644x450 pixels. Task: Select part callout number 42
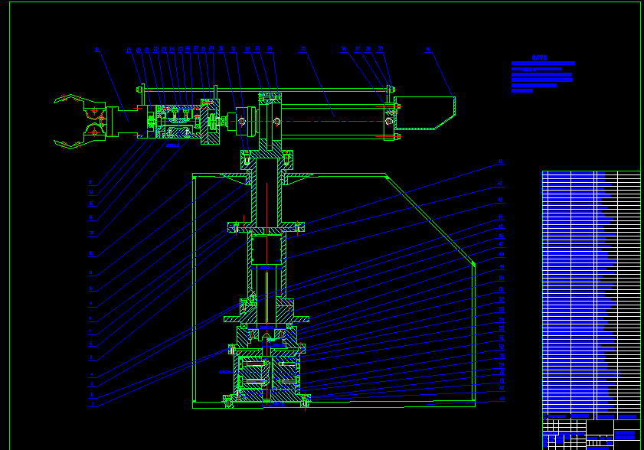(x=500, y=184)
